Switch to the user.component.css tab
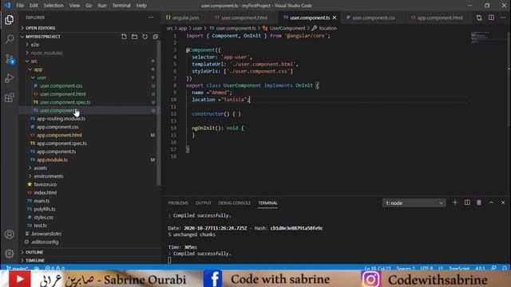 [x=373, y=18]
